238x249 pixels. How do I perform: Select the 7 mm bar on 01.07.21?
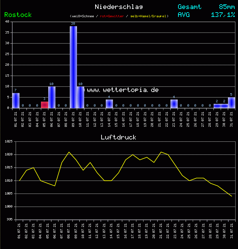click(16, 101)
